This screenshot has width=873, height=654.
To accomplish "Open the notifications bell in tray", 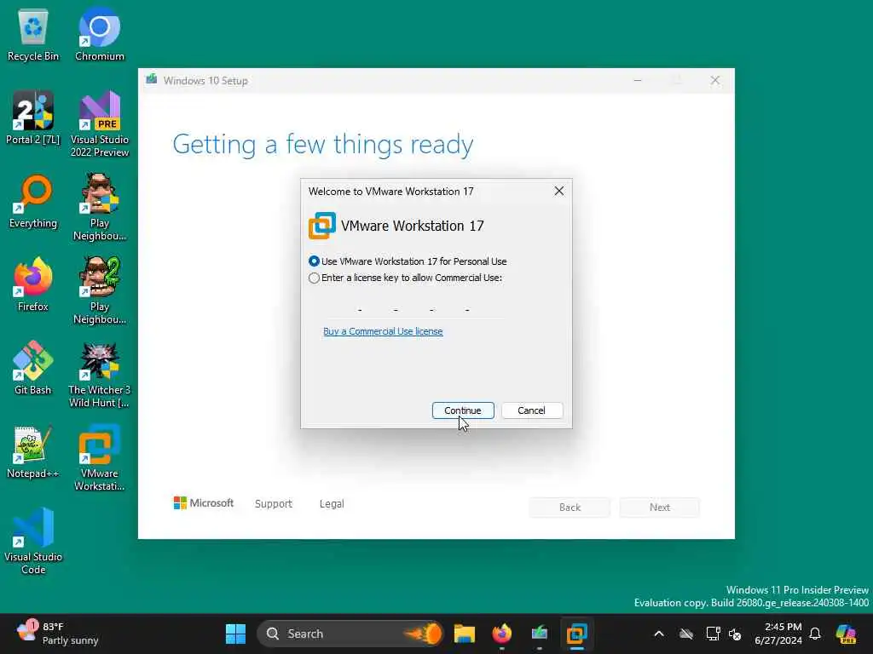I will point(815,634).
